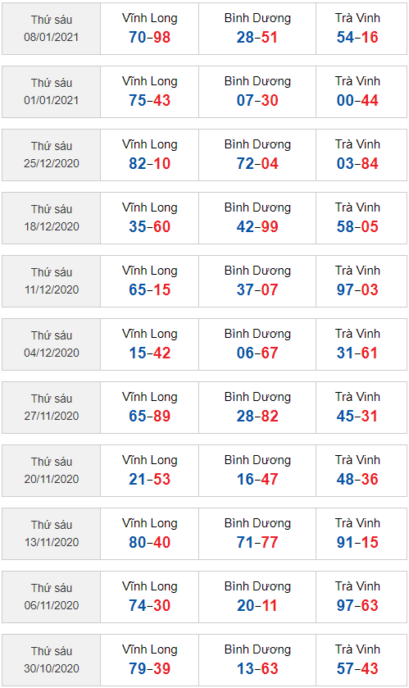This screenshot has height=688, width=409.
Task: Open the Vĩnh Long 15-42 cell
Action: click(x=149, y=344)
